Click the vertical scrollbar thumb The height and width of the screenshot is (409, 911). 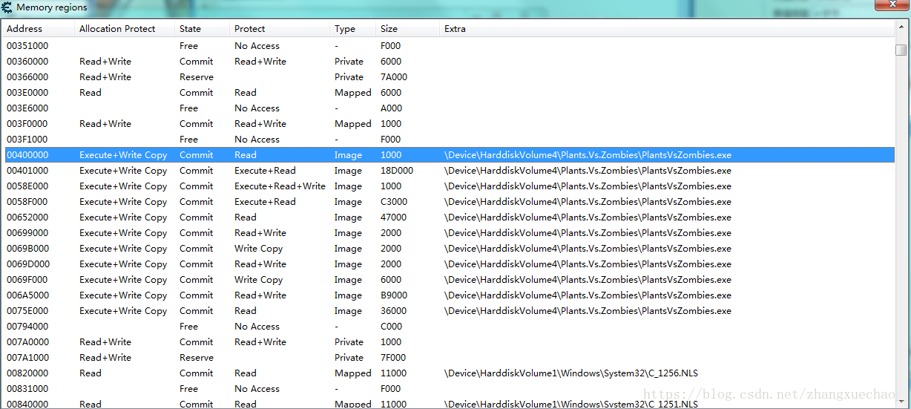(901, 50)
